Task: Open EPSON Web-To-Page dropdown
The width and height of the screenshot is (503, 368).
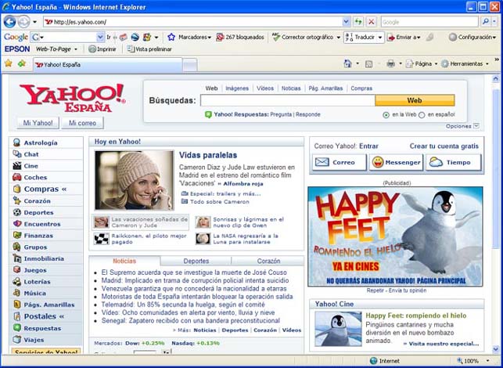Action: (x=76, y=49)
